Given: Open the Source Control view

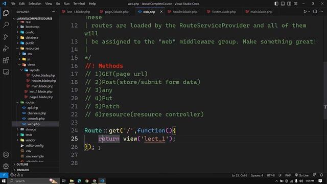Looking at the screenshot, I should tap(6, 37).
